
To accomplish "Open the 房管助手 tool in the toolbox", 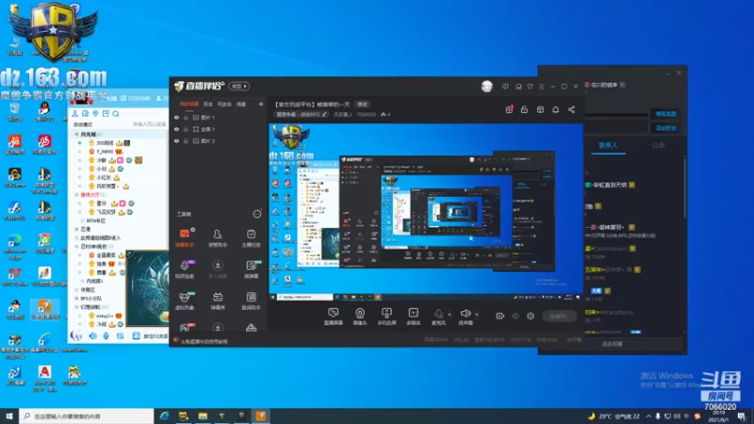I will pos(218,237).
